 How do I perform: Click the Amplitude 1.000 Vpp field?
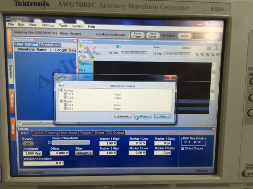[32, 153]
